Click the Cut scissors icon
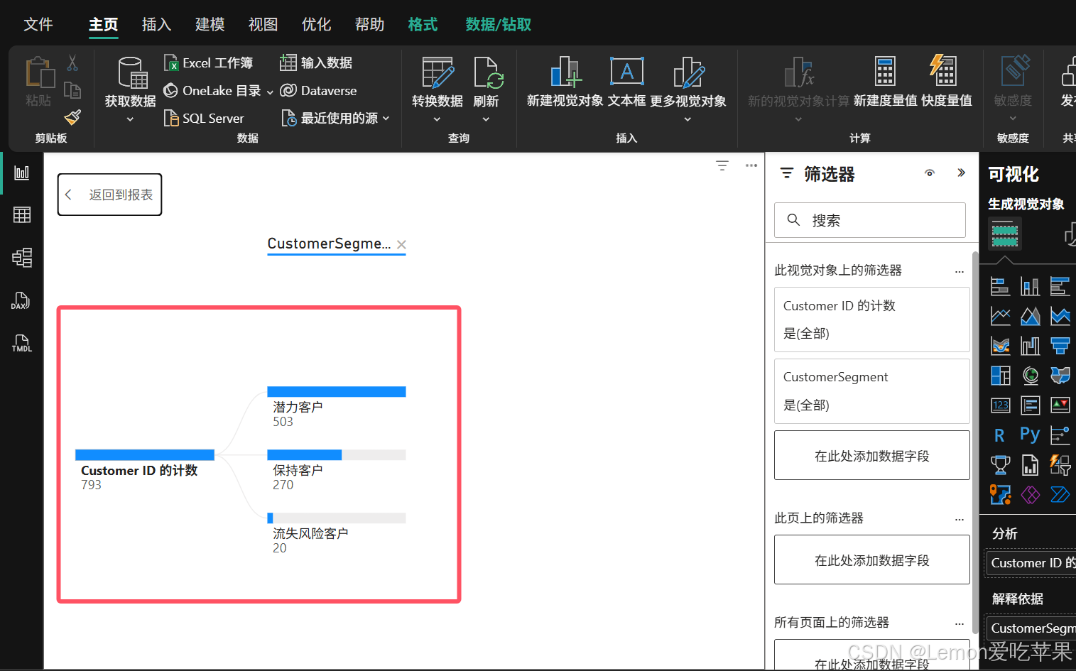The width and height of the screenshot is (1076, 671). click(72, 62)
